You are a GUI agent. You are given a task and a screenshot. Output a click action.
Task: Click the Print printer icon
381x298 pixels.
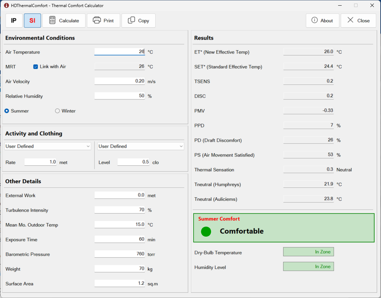pyautogui.click(x=97, y=21)
